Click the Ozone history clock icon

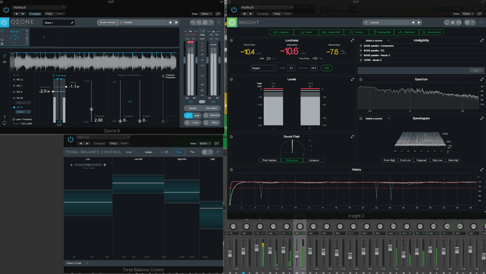click(199, 23)
